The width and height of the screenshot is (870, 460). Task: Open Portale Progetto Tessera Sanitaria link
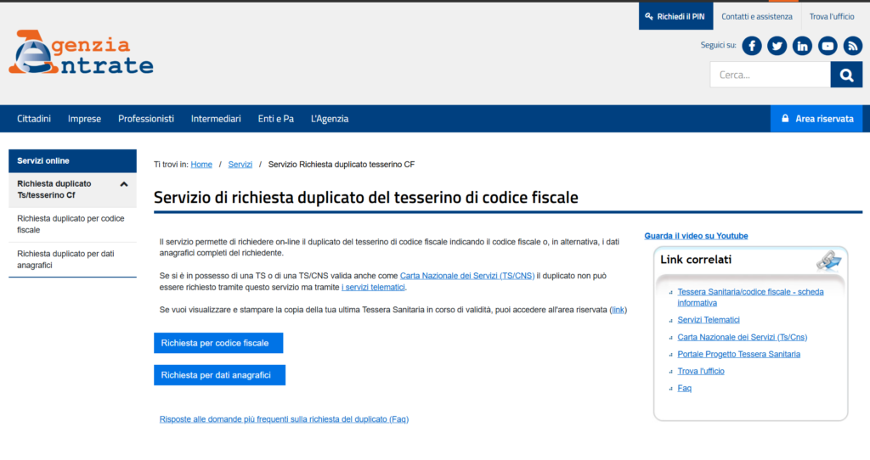coord(738,354)
